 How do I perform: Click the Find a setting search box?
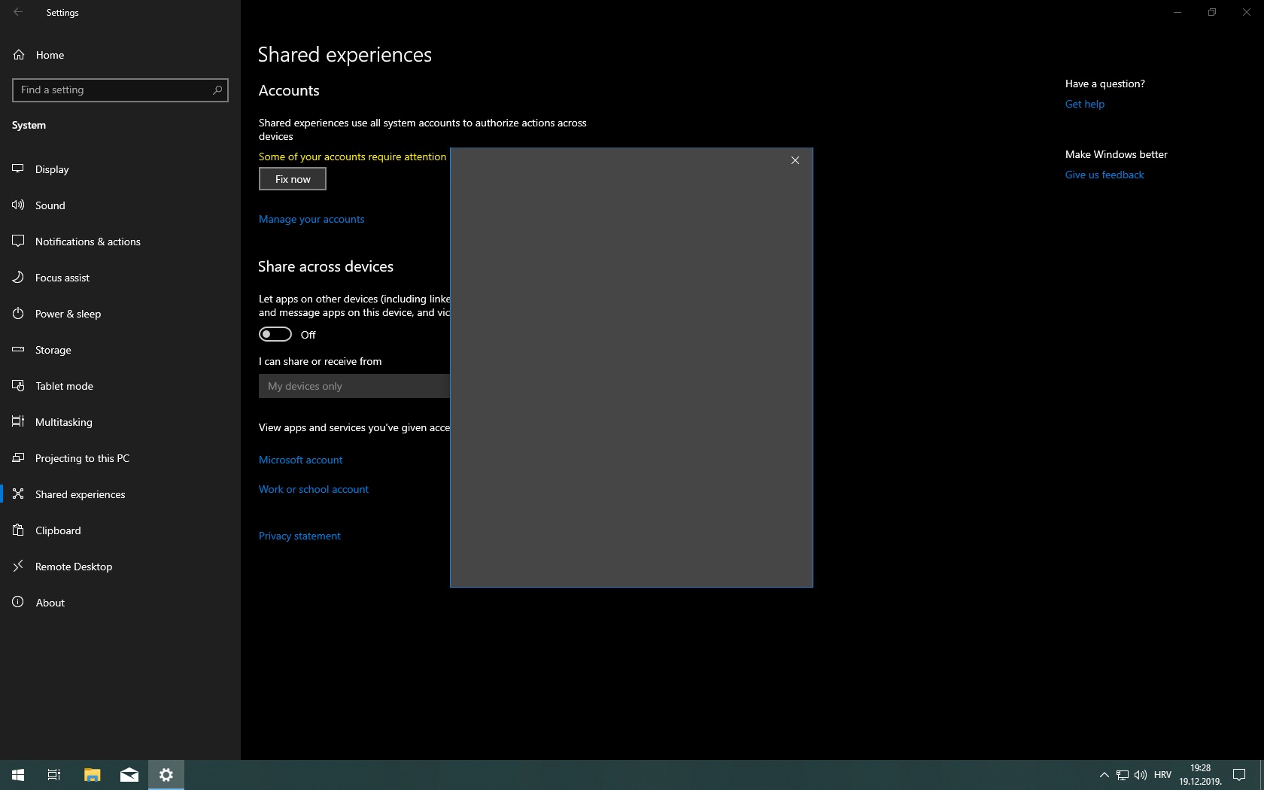click(113, 90)
